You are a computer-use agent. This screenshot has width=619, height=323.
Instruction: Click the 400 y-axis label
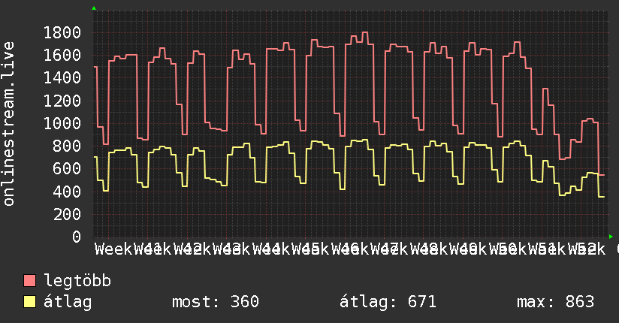[x=67, y=192]
